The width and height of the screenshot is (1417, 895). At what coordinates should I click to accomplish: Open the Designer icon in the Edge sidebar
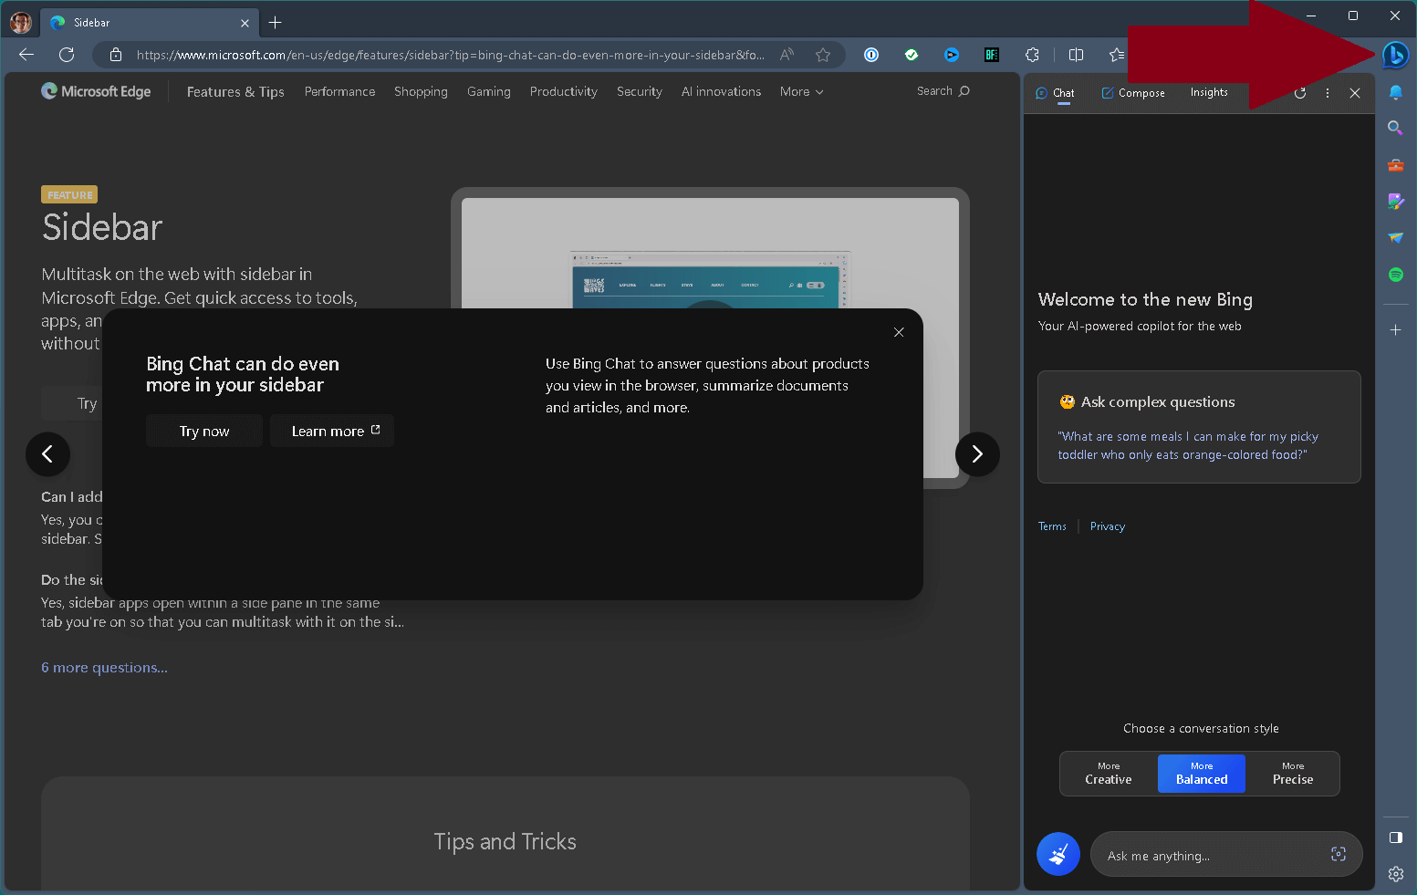pos(1395,201)
